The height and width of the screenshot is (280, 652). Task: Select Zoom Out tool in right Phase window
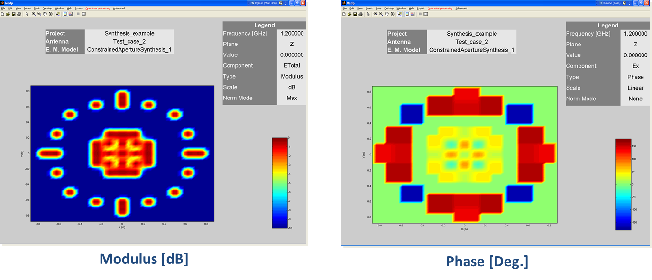[x=381, y=14]
